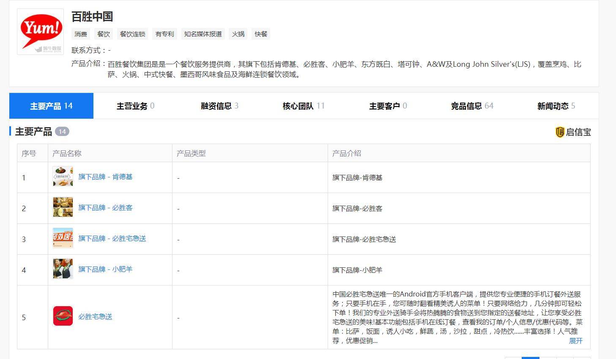Click the Yum! company logo image
616x359 pixels.
[x=40, y=30]
